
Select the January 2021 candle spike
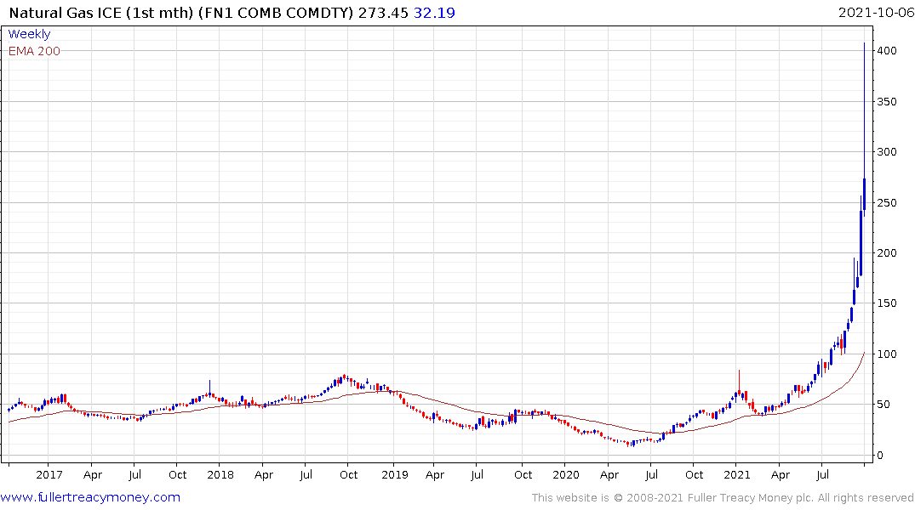[739, 380]
